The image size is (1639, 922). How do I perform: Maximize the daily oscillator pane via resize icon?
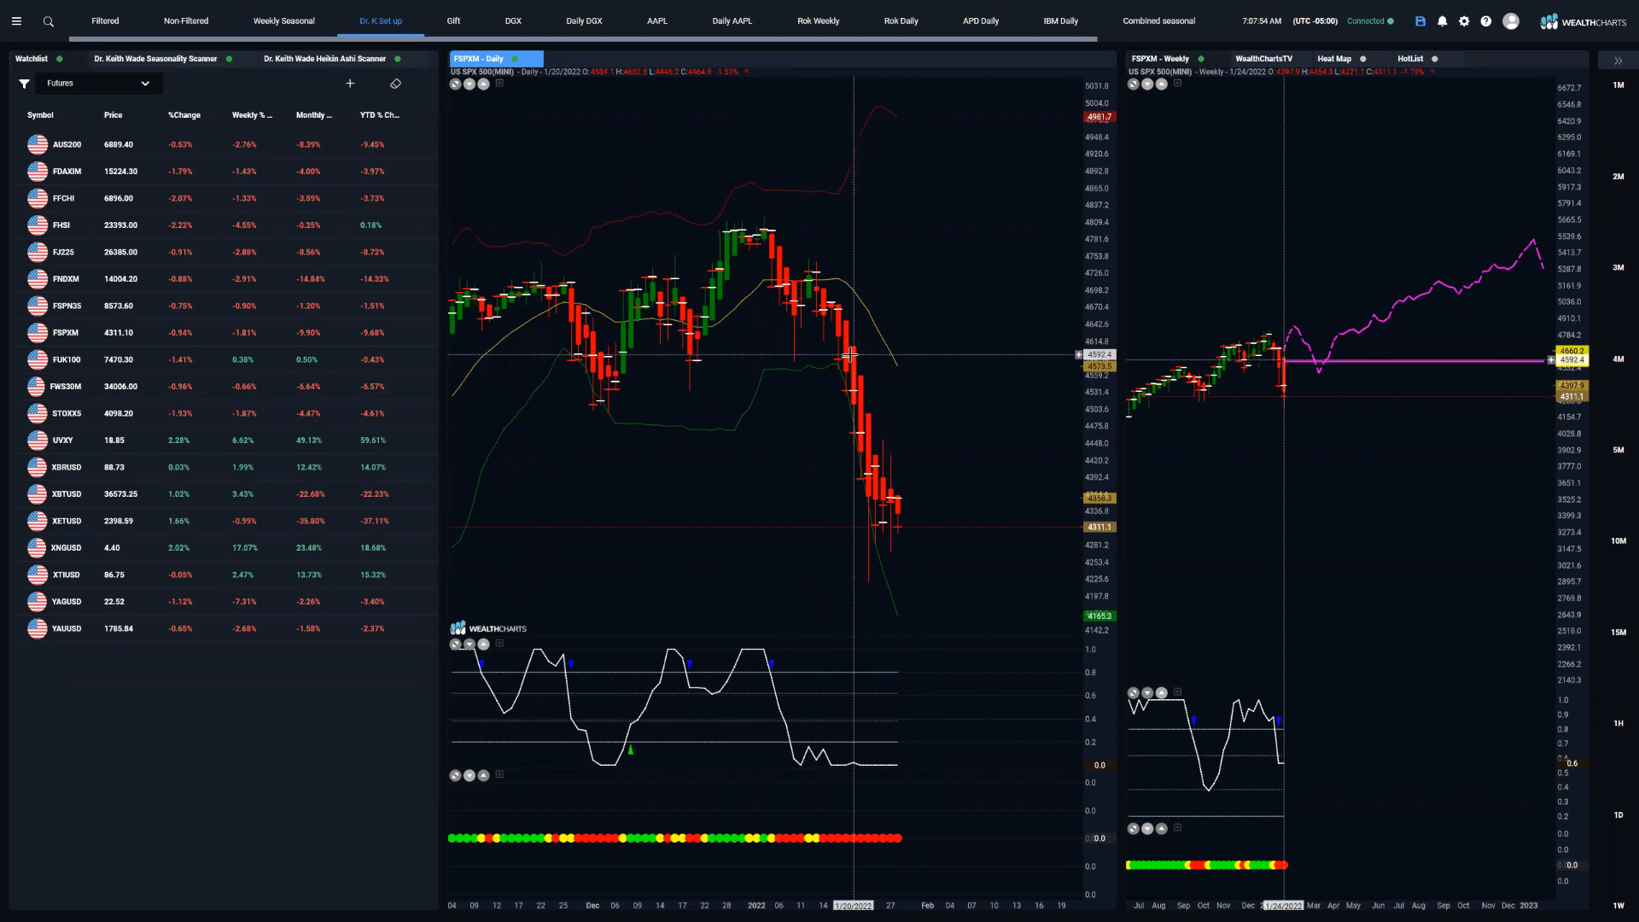[x=455, y=645]
